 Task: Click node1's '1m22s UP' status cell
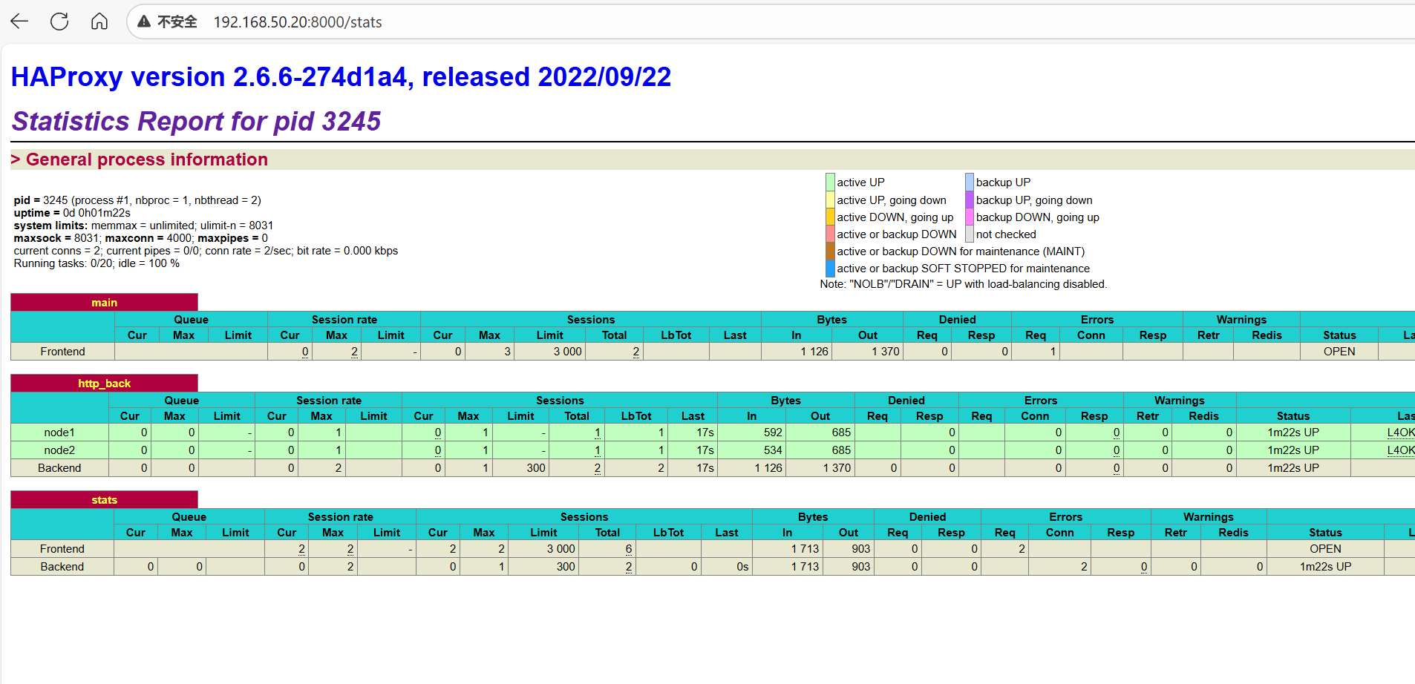pos(1293,433)
